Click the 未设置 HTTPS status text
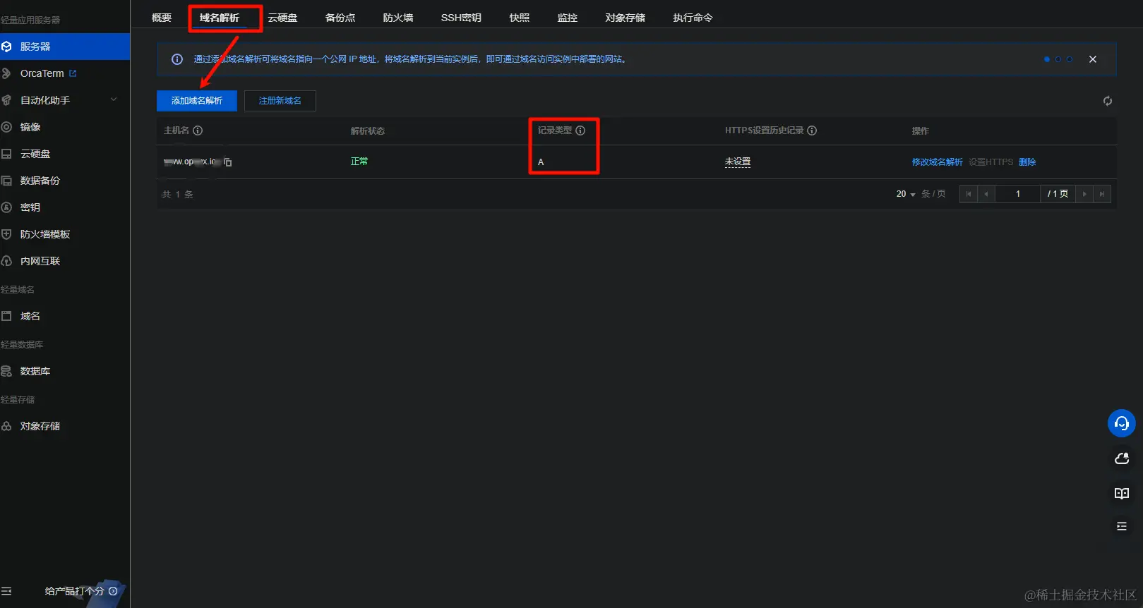Screen dimensions: 1143x608 point(738,162)
